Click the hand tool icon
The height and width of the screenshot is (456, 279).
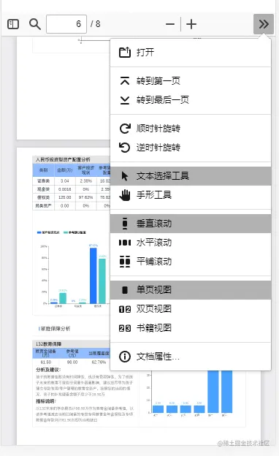pos(125,195)
